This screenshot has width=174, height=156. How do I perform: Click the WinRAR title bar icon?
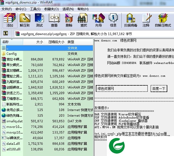tap(2, 2)
